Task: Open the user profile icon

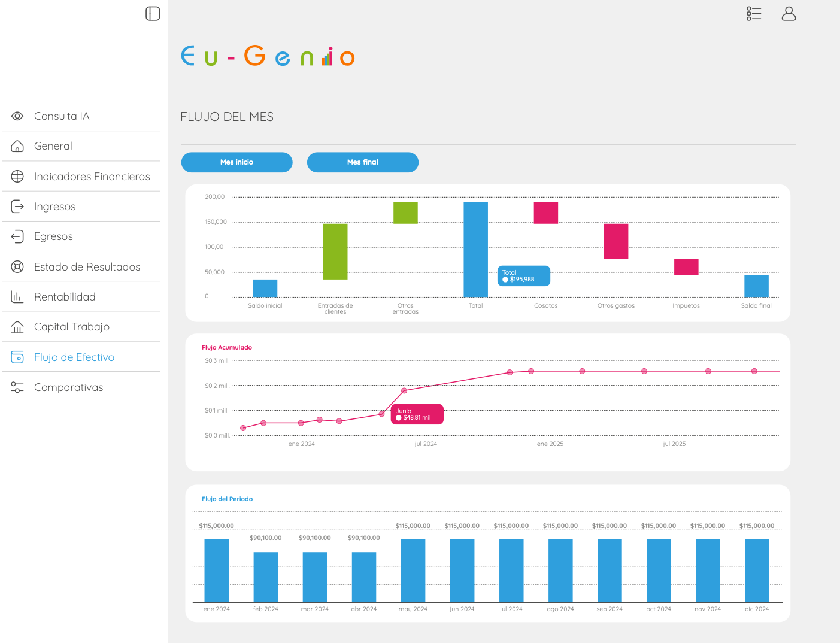Action: pyautogui.click(x=789, y=14)
